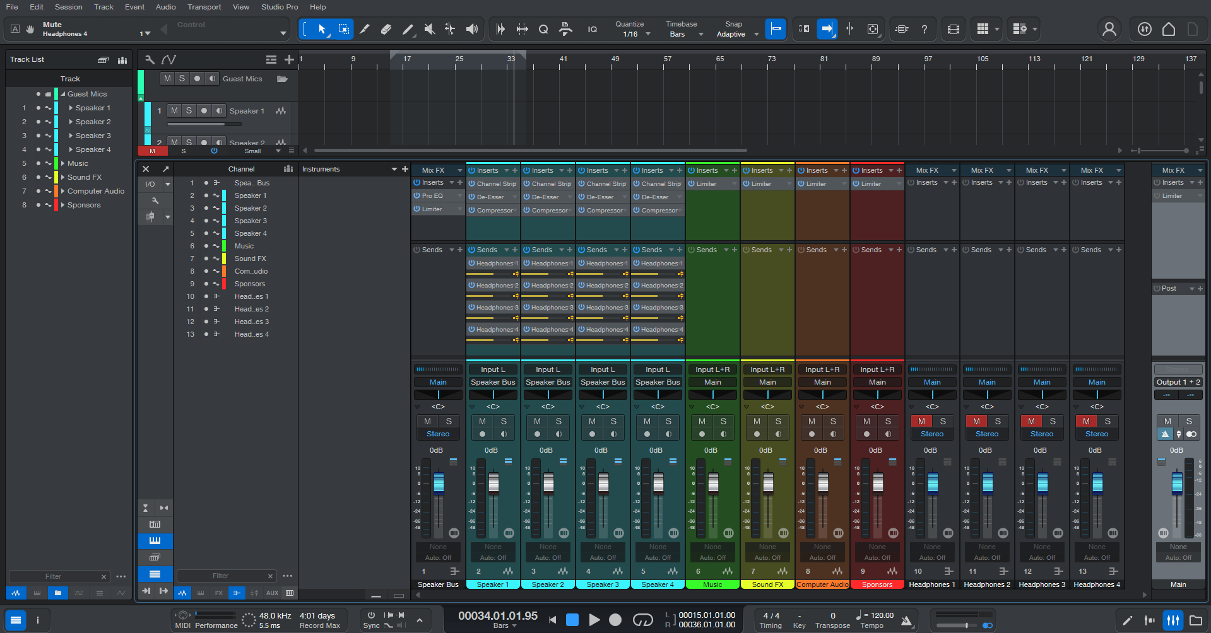Open the Snap mode dropdown showing Adaptive
This screenshot has width=1211, height=633.
click(x=736, y=33)
